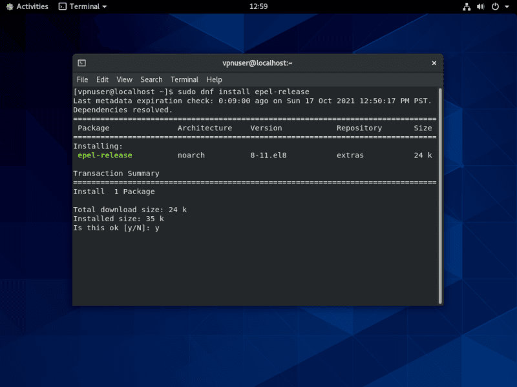Click the Size column header
The image size is (517, 387).
pos(423,128)
